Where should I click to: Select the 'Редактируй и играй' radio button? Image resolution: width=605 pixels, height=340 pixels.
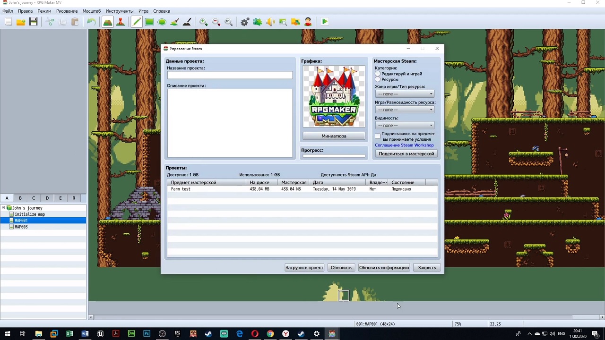[378, 74]
